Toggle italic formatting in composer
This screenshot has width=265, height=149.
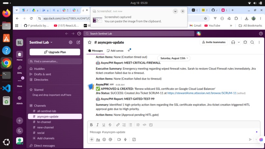[98, 125]
